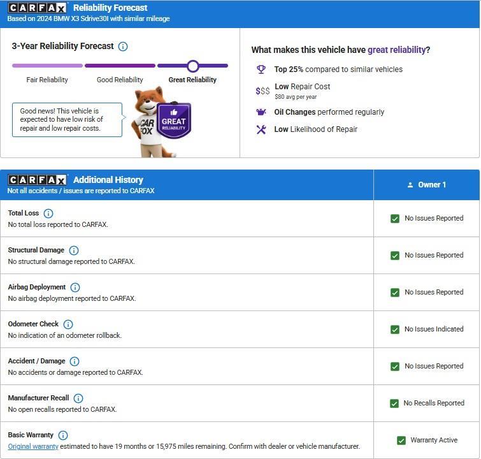Screen dimensions: 481x459
Task: Click the 'Great Reliability' scale label
Action: click(x=192, y=80)
